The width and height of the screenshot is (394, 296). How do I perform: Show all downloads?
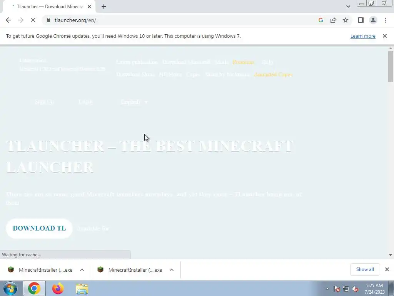365,269
